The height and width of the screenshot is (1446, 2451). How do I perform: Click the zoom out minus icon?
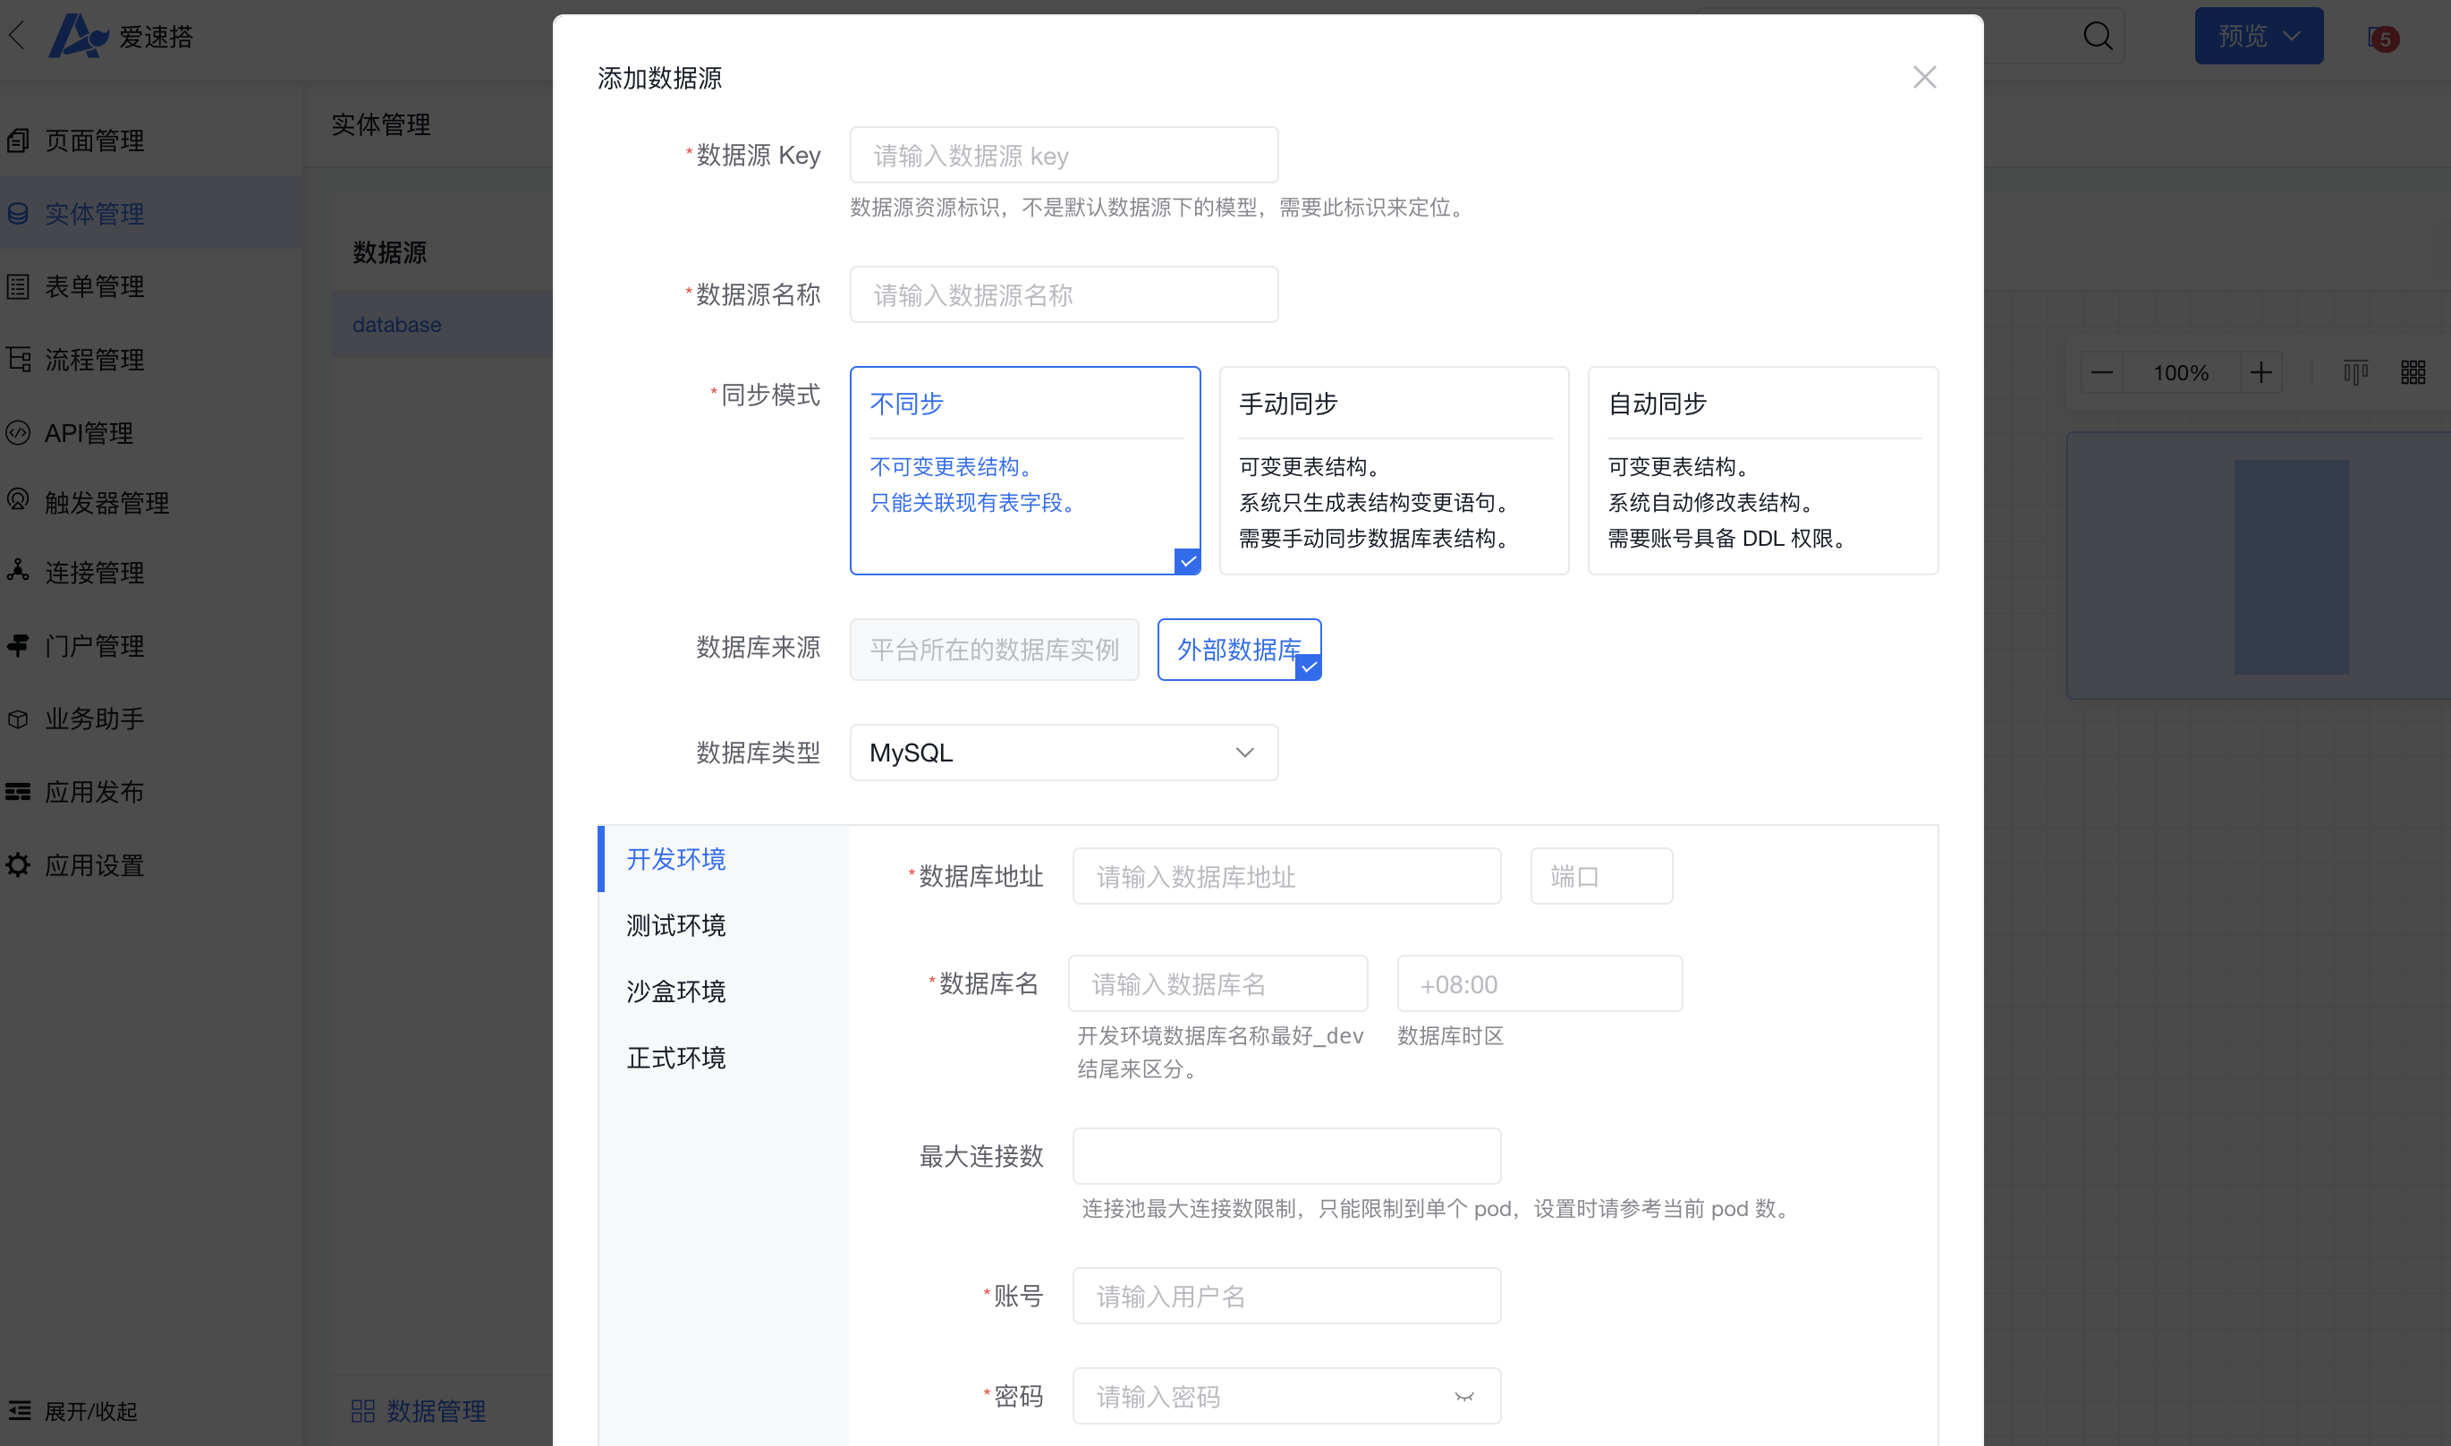point(2101,372)
